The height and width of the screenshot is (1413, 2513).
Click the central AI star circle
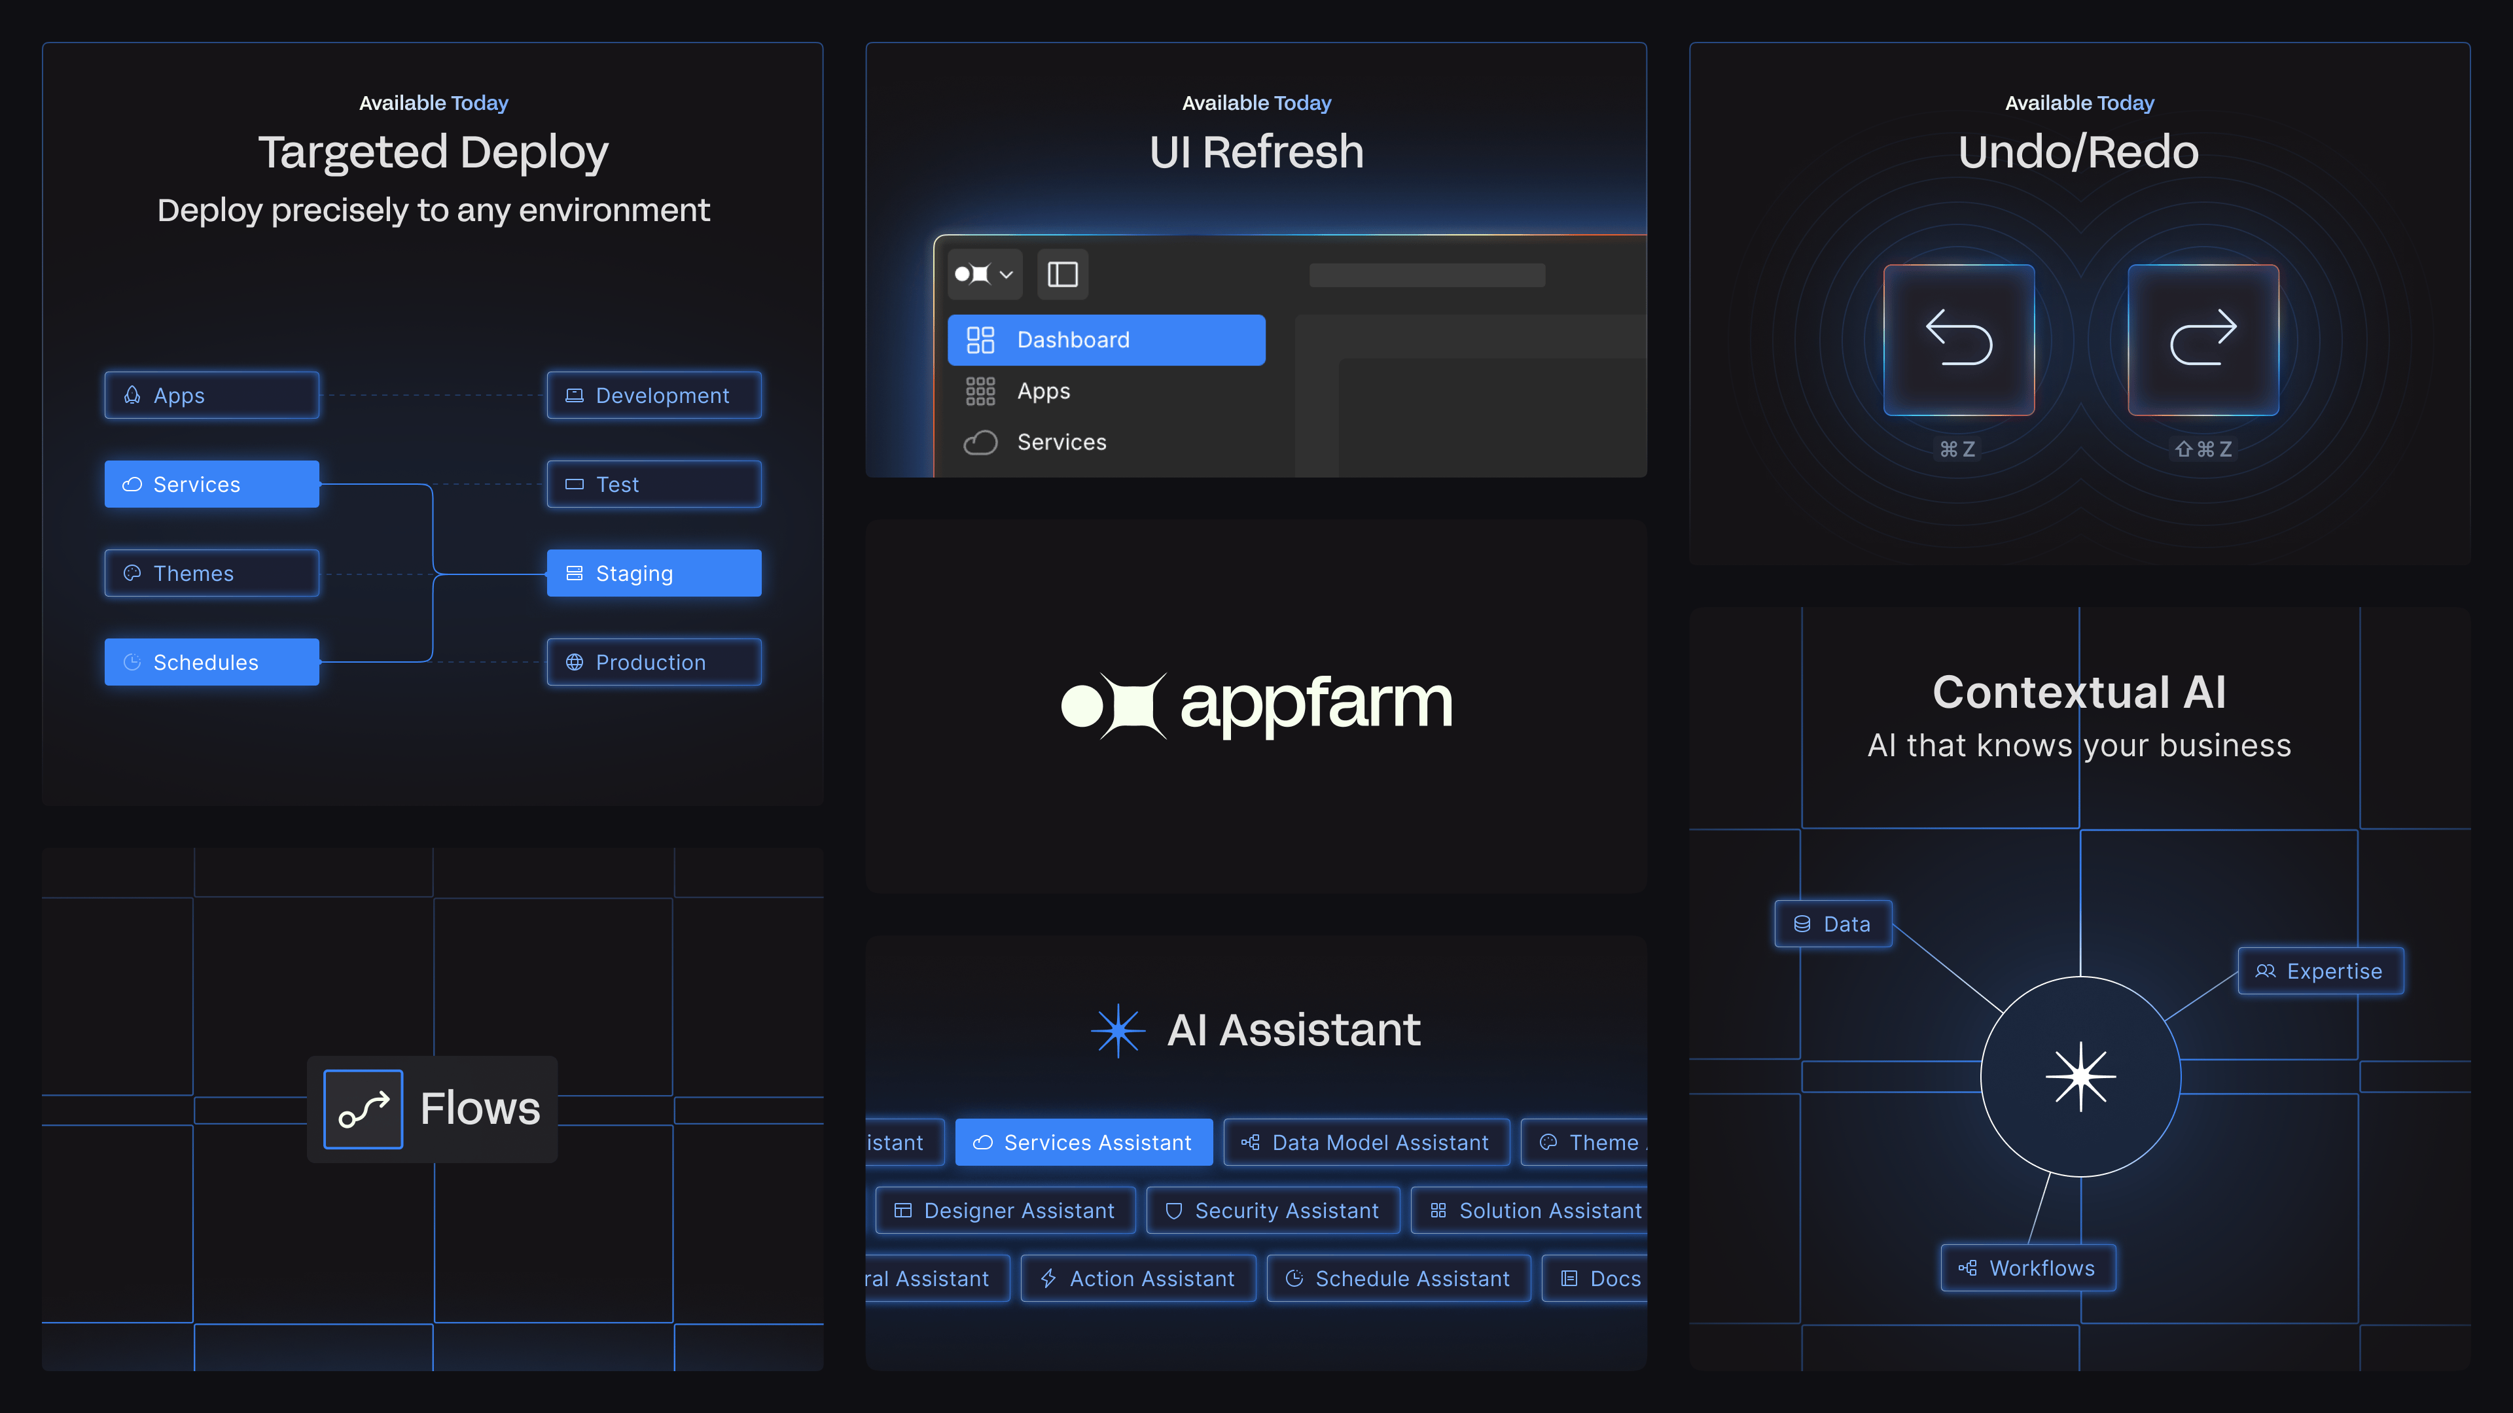pos(2080,1077)
